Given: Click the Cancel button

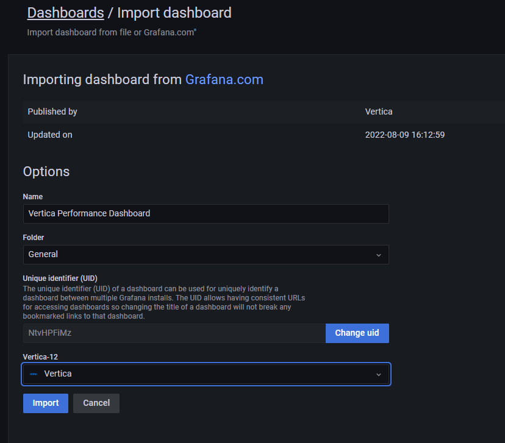Looking at the screenshot, I should 96,403.
